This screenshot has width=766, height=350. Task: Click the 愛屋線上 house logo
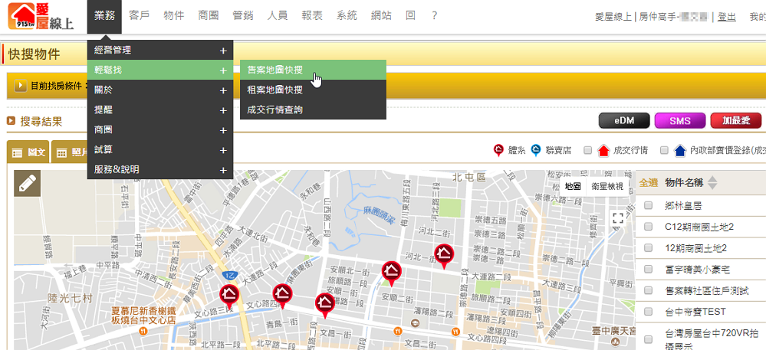(x=42, y=17)
